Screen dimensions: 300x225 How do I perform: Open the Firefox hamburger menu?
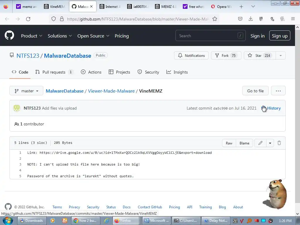[293, 19]
